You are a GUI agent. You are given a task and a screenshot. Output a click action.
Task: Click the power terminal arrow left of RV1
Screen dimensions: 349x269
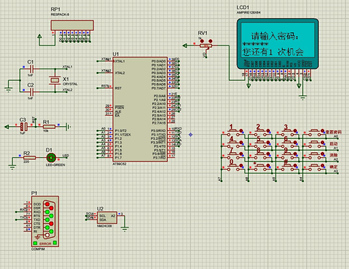pyautogui.click(x=185, y=45)
